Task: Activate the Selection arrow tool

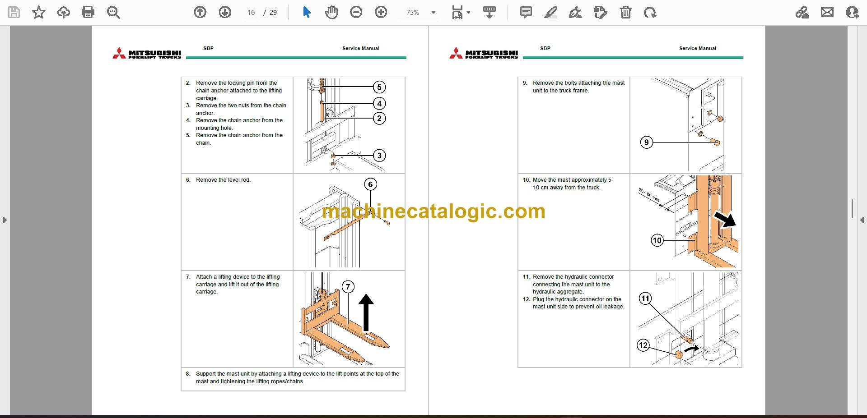Action: click(x=307, y=12)
